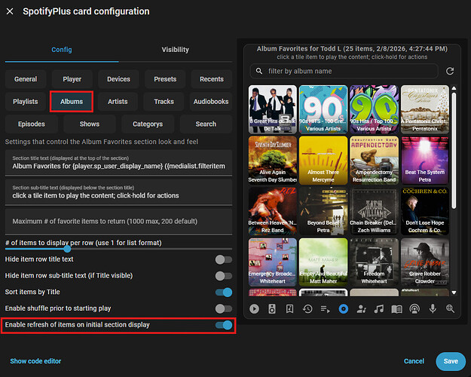Switch to the Config tab
The height and width of the screenshot is (377, 471).
click(x=62, y=50)
